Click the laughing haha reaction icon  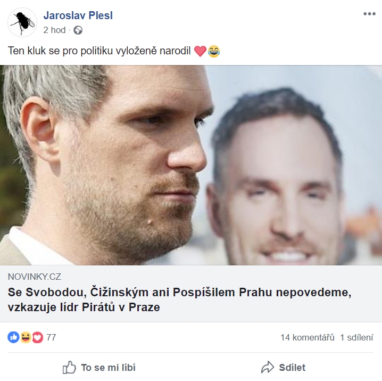click(x=26, y=337)
